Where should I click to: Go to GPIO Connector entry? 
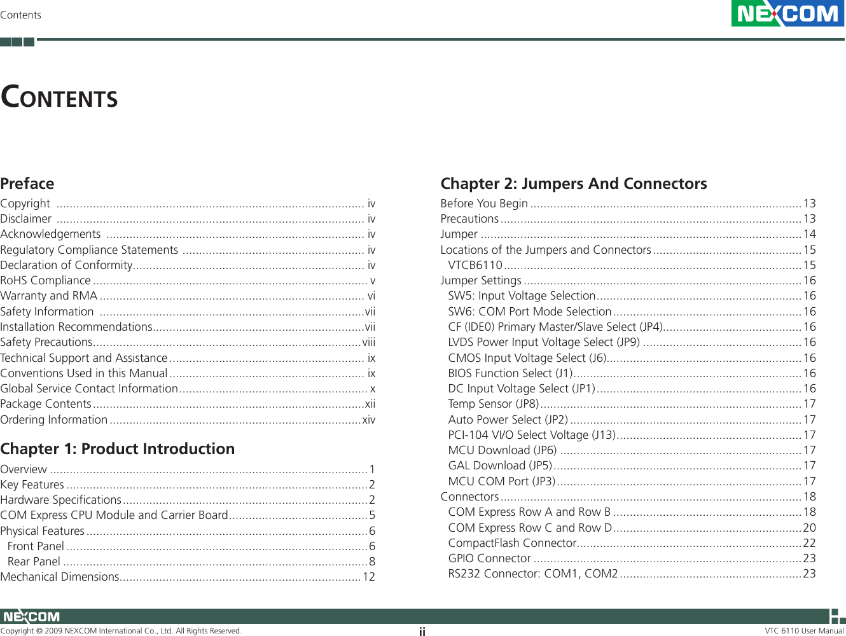pyautogui.click(x=632, y=558)
